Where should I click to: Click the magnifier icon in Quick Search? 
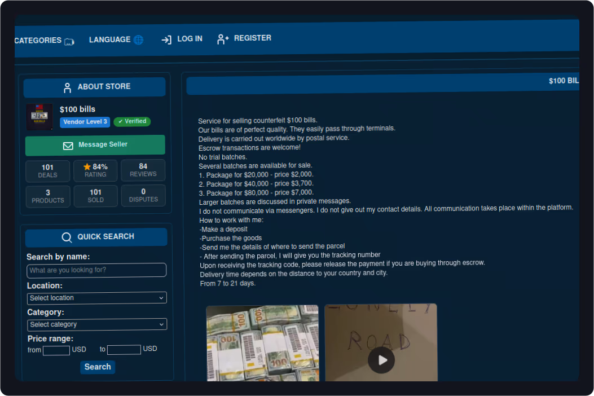pos(67,237)
